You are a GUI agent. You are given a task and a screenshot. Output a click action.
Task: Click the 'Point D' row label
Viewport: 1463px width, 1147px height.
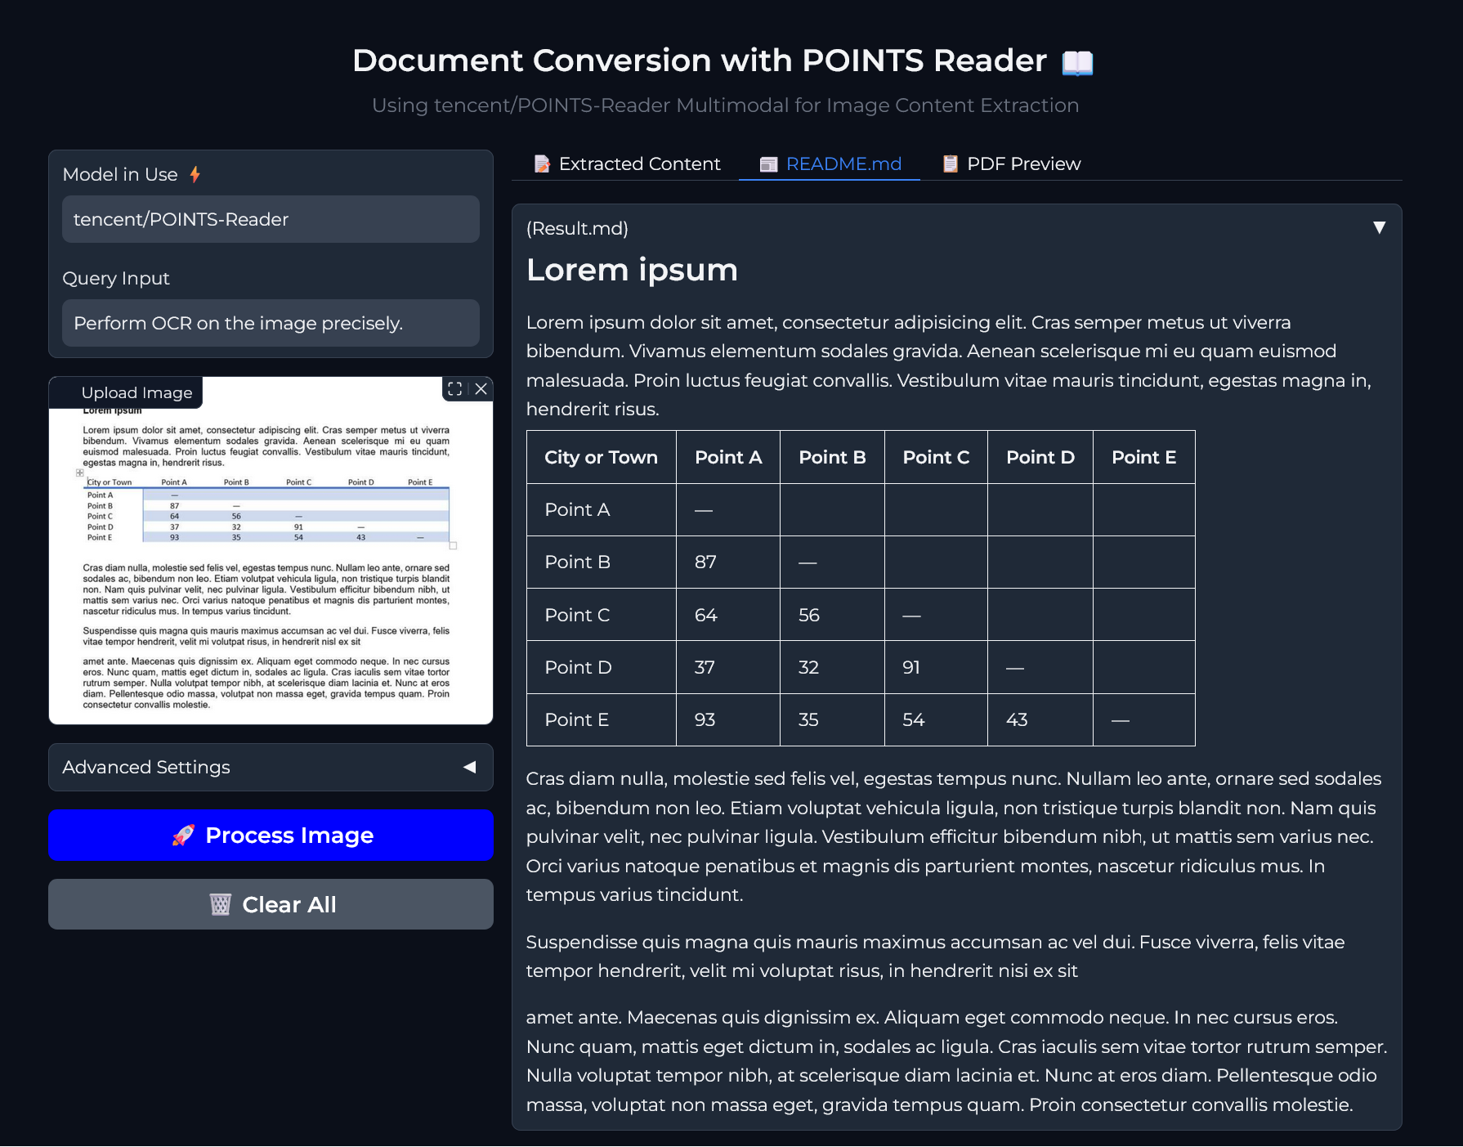click(x=602, y=667)
